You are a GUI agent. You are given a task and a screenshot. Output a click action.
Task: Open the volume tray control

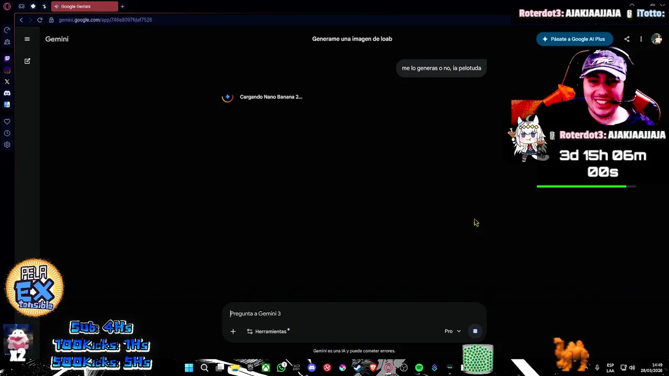click(x=632, y=368)
